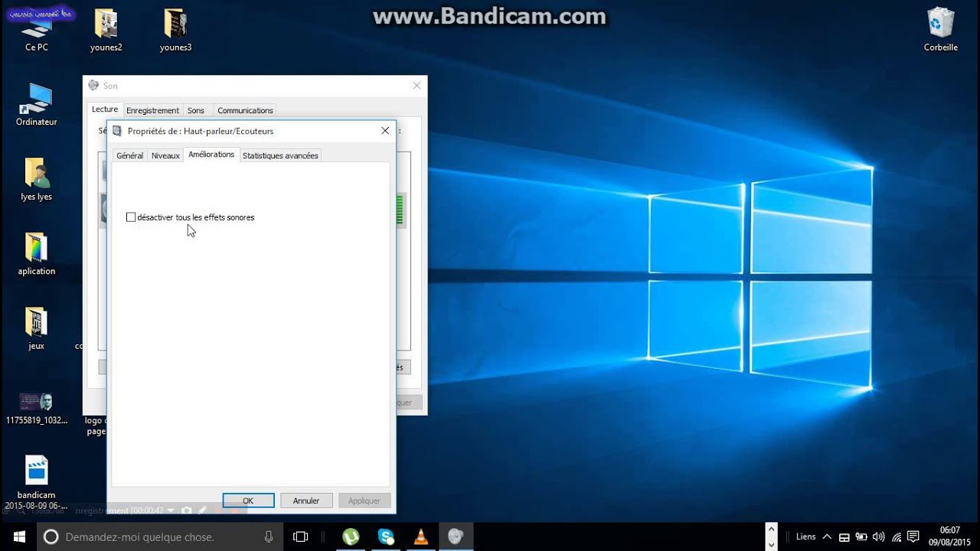
Task: Open the Windows Start menu
Action: pyautogui.click(x=18, y=536)
